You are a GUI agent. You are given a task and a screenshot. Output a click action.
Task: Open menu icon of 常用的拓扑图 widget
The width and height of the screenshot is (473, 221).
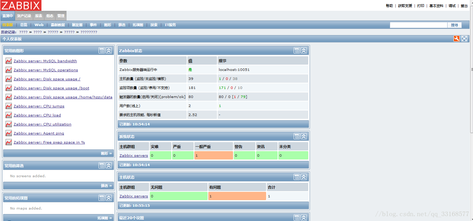pos(102,198)
